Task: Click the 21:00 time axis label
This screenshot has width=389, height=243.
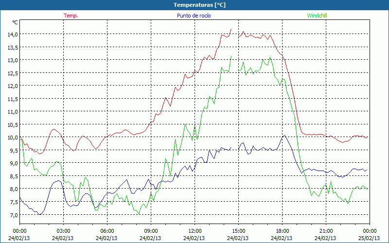Action: (326, 231)
